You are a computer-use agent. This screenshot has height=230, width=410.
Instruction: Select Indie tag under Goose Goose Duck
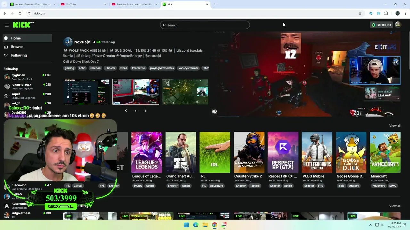click(x=341, y=186)
